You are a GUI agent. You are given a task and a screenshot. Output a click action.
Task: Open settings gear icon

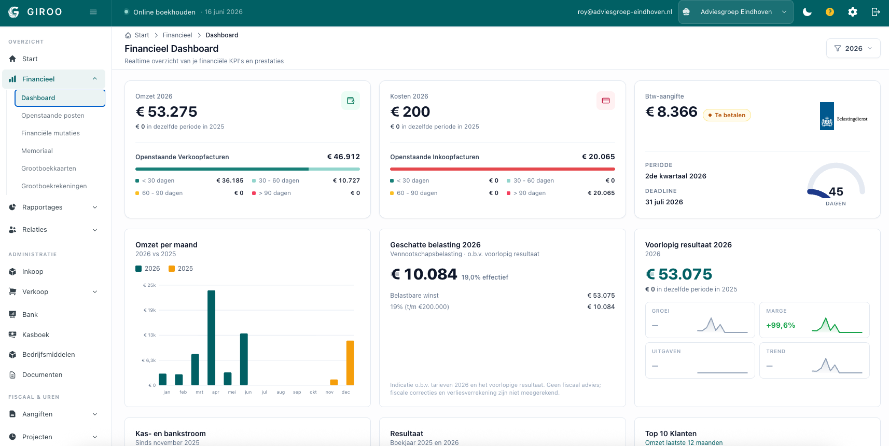[853, 12]
